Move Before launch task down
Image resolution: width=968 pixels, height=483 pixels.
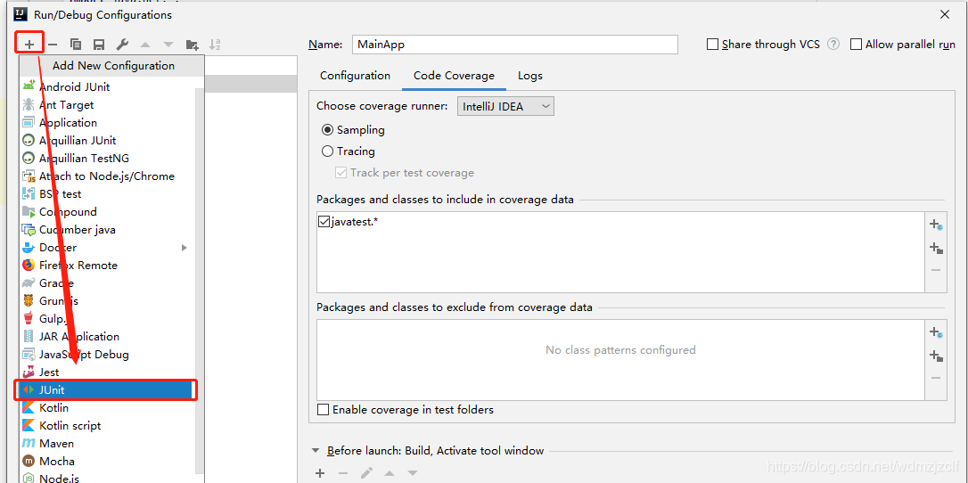point(413,474)
